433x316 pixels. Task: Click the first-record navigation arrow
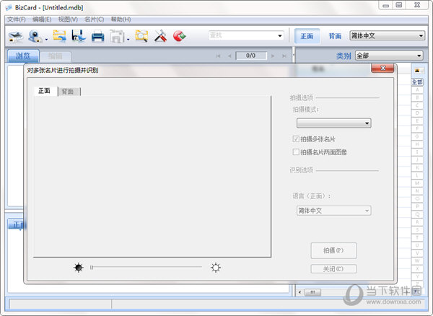click(218, 56)
